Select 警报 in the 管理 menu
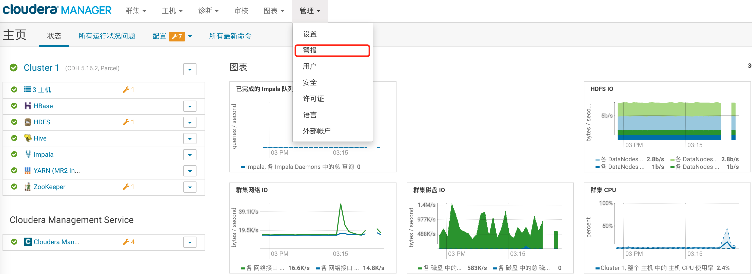The image size is (752, 274). coord(310,50)
